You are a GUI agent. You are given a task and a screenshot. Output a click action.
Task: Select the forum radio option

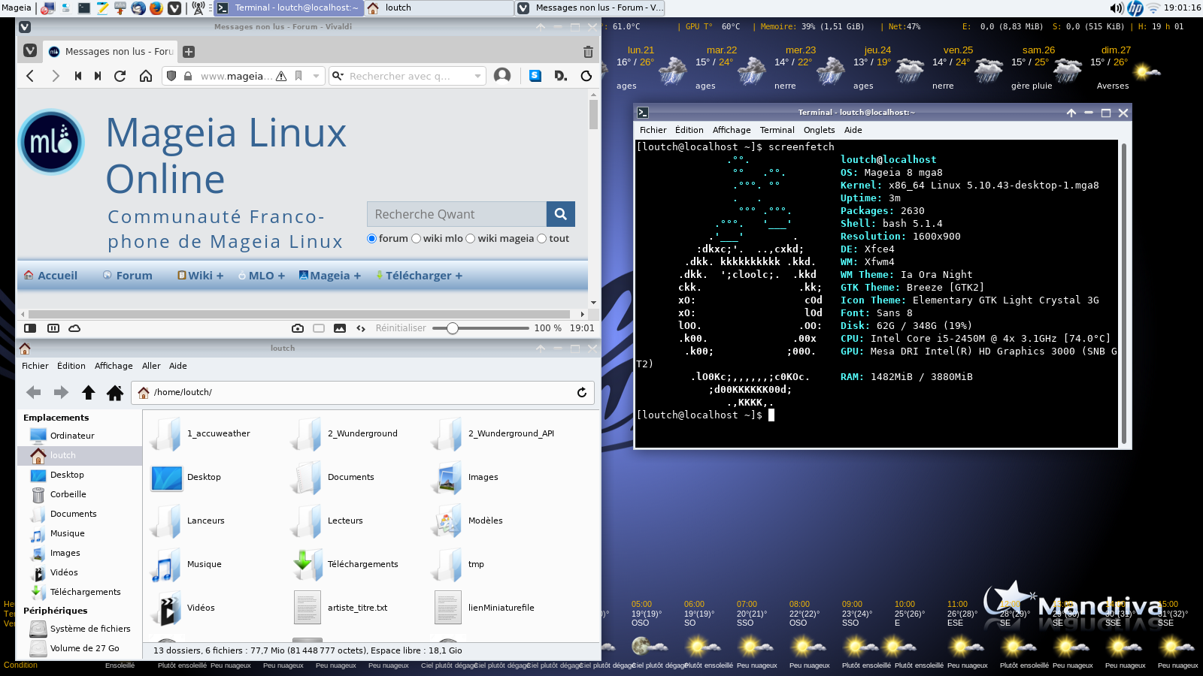tap(371, 238)
